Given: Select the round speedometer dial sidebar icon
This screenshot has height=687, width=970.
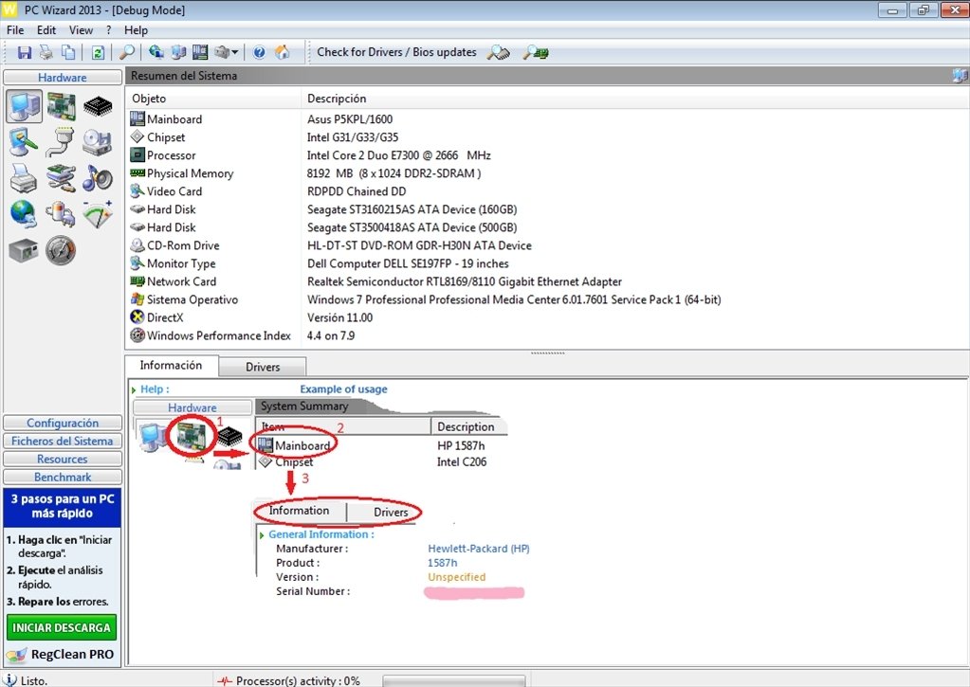Looking at the screenshot, I should pyautogui.click(x=61, y=250).
